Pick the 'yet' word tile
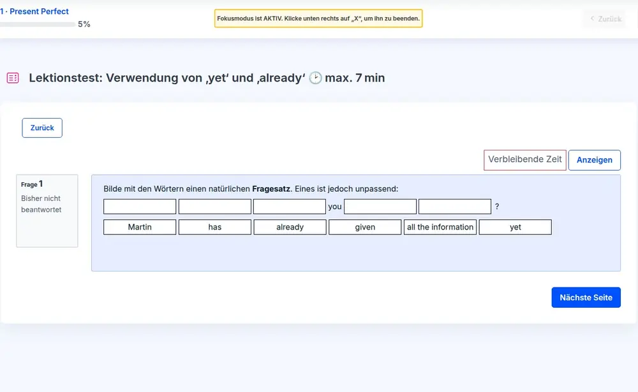 (515, 227)
